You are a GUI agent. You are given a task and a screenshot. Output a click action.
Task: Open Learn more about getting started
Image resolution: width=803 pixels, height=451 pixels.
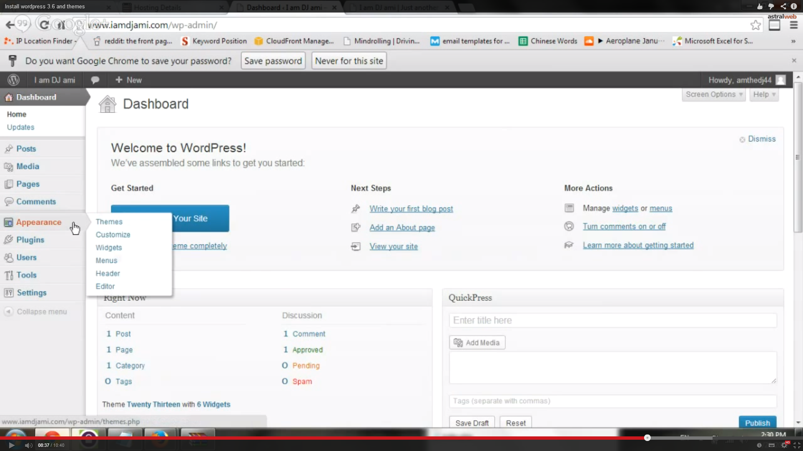coord(638,245)
